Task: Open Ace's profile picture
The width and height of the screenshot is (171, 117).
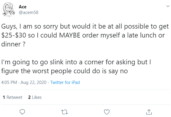Action: pyautogui.click(x=9, y=10)
